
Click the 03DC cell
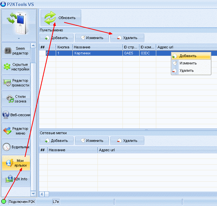pos(148,53)
